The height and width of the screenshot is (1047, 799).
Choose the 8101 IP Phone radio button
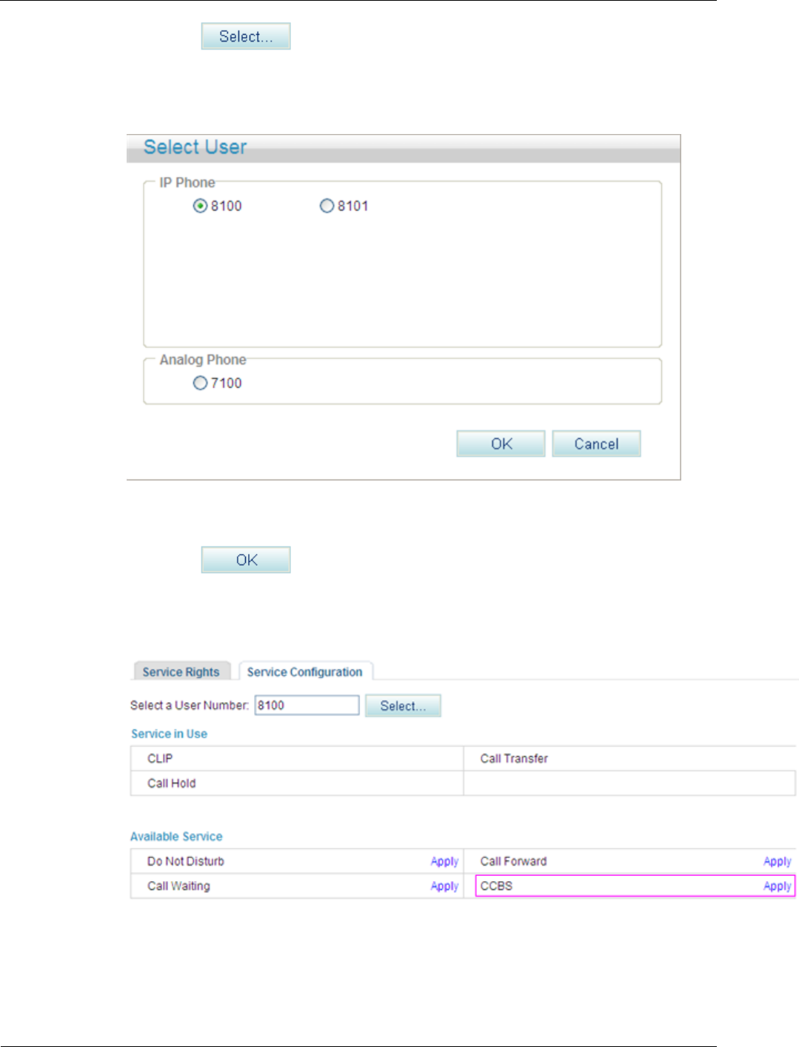[x=327, y=206]
